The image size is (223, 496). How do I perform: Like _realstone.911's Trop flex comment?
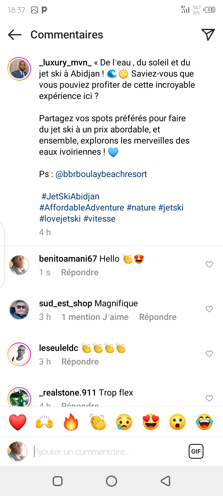[209, 398]
